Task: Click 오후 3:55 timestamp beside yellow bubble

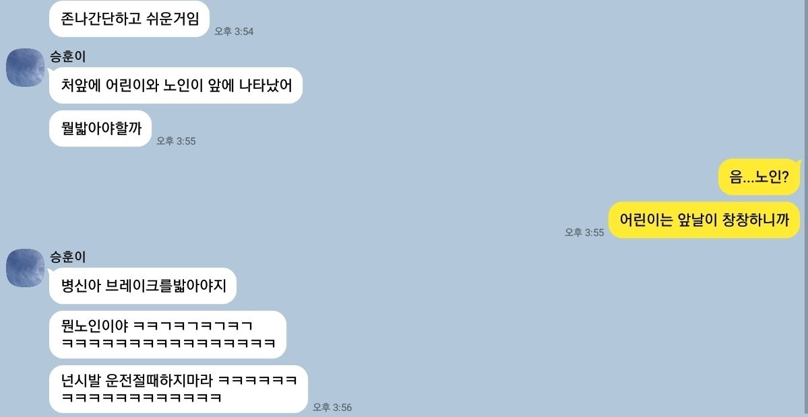Action: click(584, 233)
